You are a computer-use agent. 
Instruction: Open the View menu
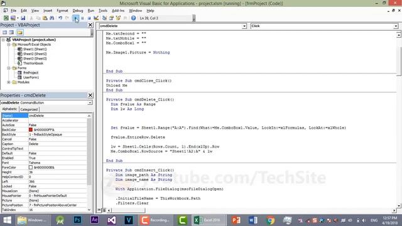[35, 11]
